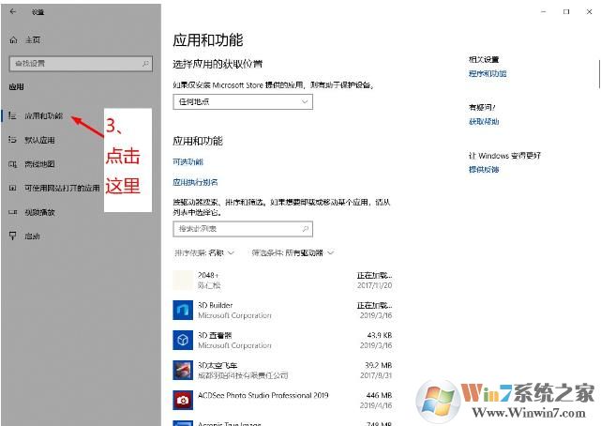Click the 获取帮助 link
Screen dimensions: 601x426
tap(484, 122)
